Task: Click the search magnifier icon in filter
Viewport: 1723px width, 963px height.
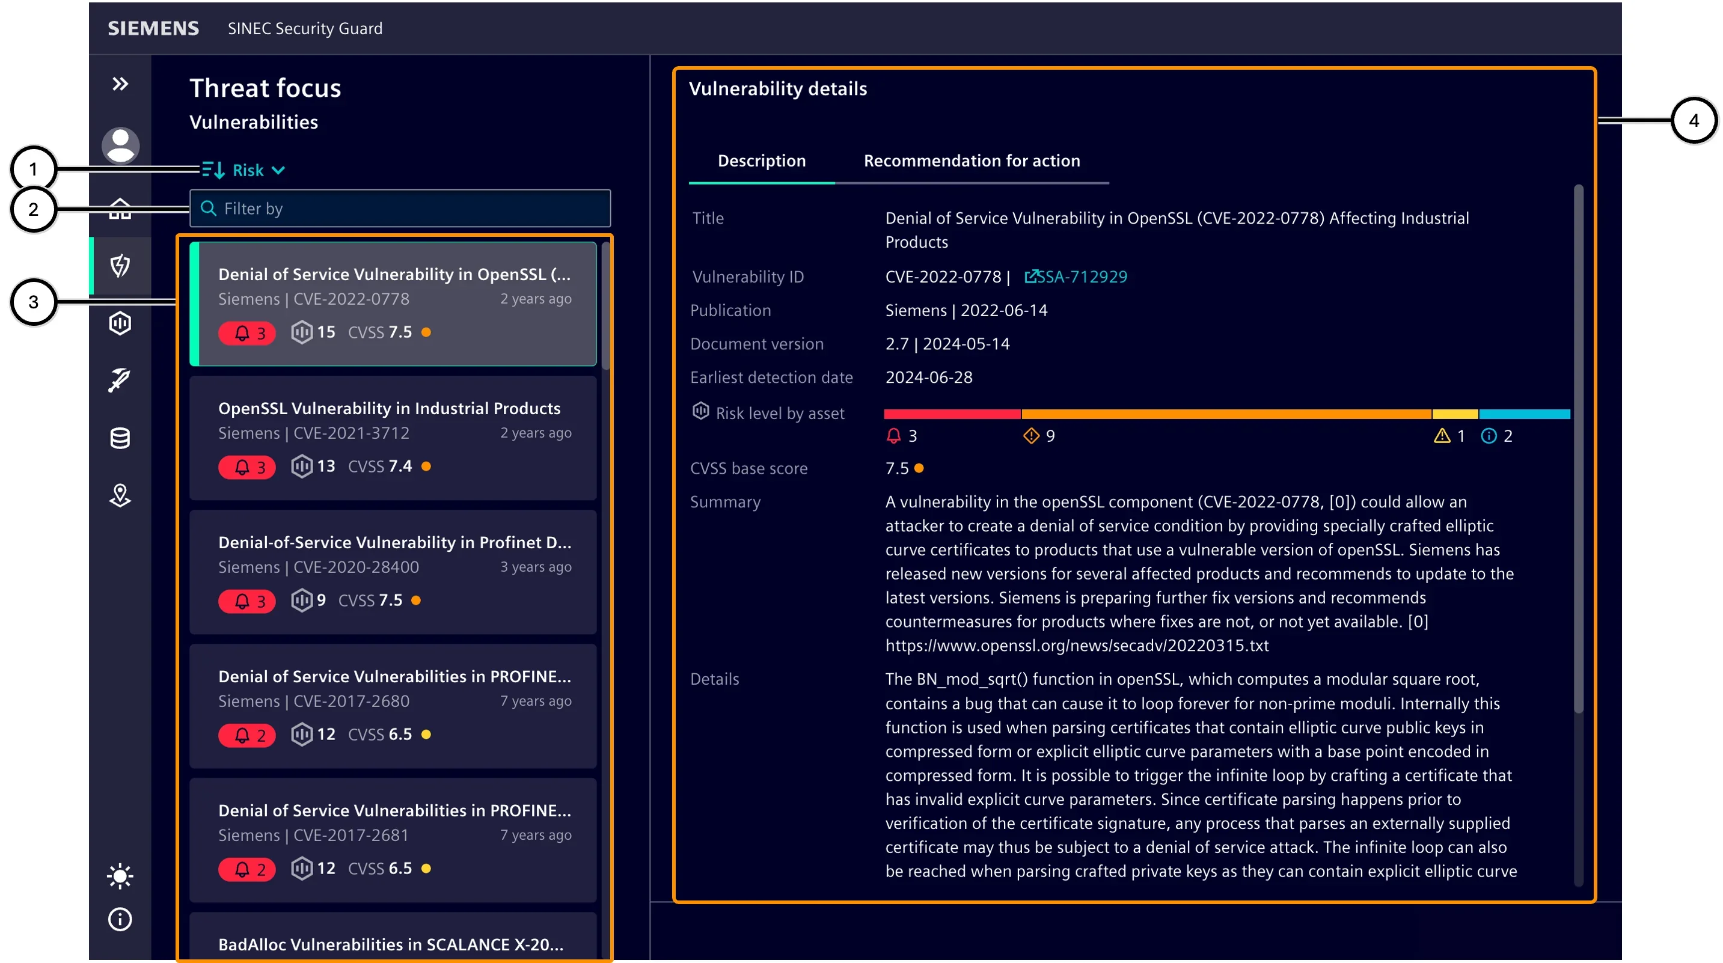Action: 209,209
